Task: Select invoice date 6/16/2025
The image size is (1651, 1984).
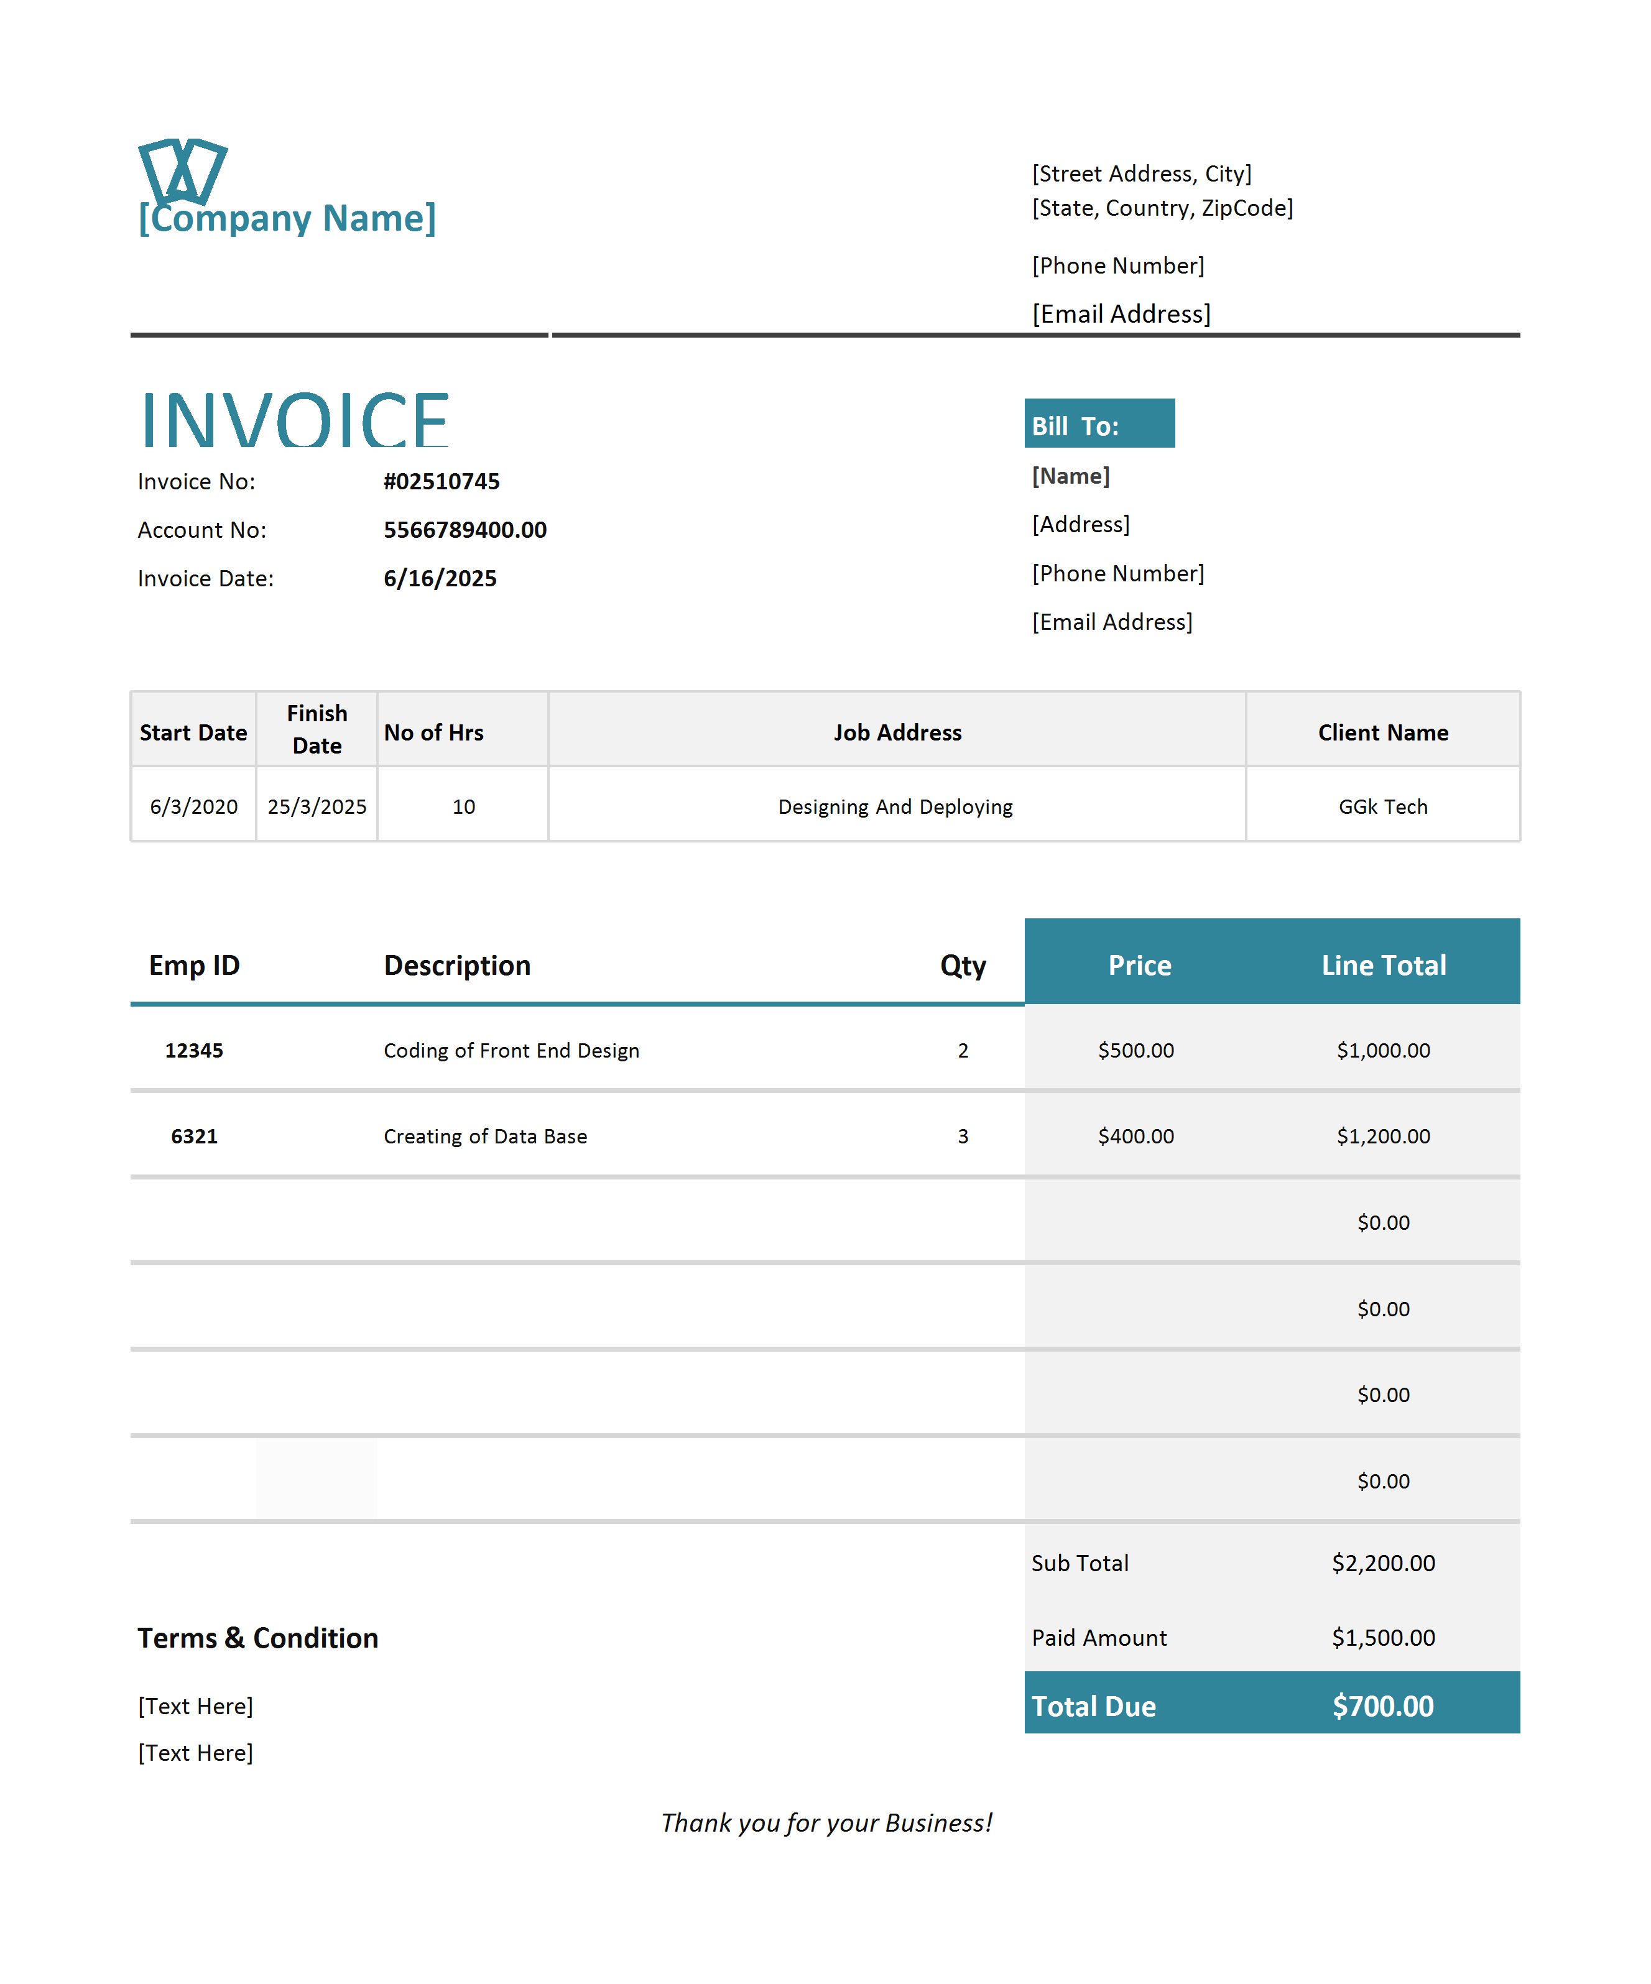Action: click(x=440, y=578)
